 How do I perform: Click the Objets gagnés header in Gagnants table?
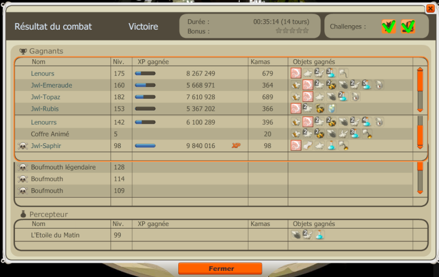tap(314, 62)
